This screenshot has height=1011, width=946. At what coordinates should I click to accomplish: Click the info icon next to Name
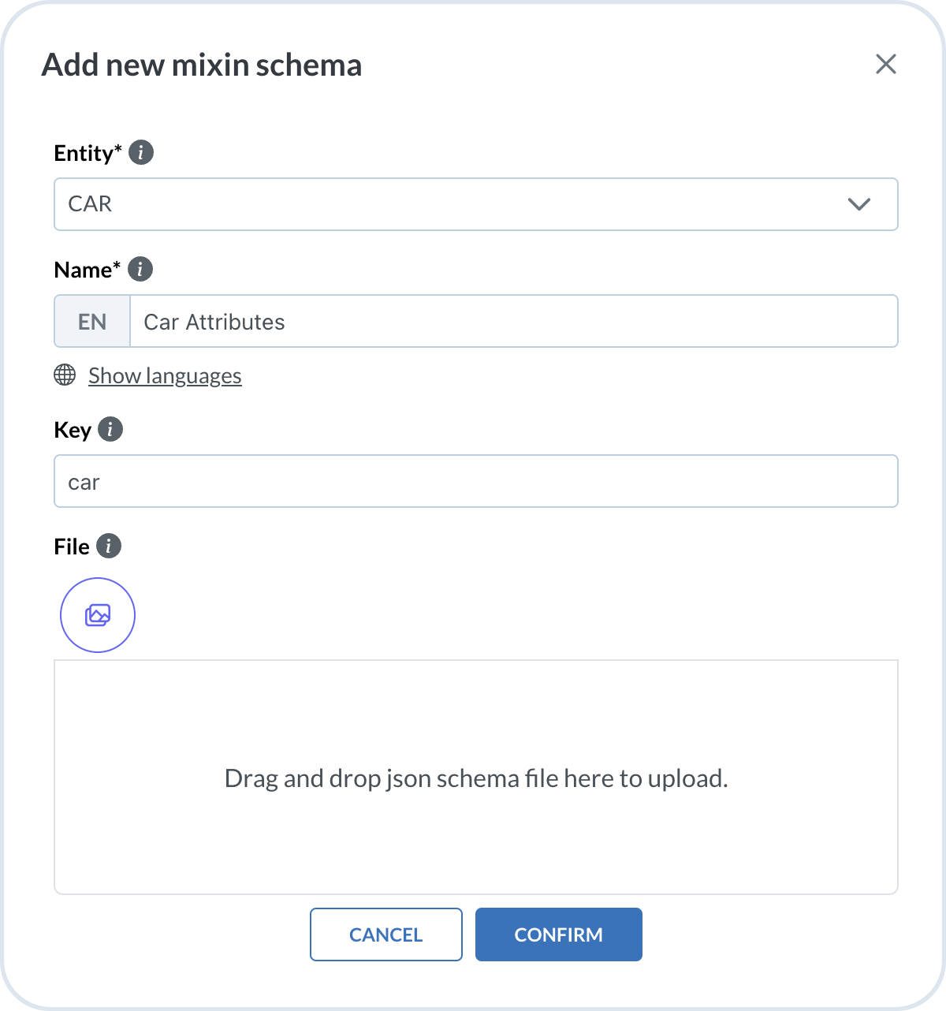click(x=140, y=269)
